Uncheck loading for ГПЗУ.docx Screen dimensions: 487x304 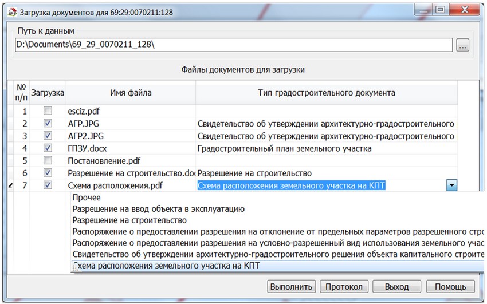point(48,148)
